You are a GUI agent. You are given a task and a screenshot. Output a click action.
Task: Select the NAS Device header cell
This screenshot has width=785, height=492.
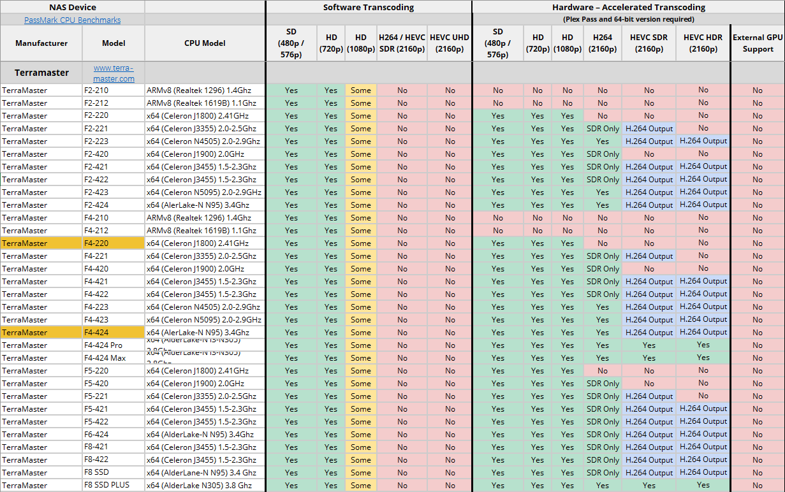click(73, 7)
